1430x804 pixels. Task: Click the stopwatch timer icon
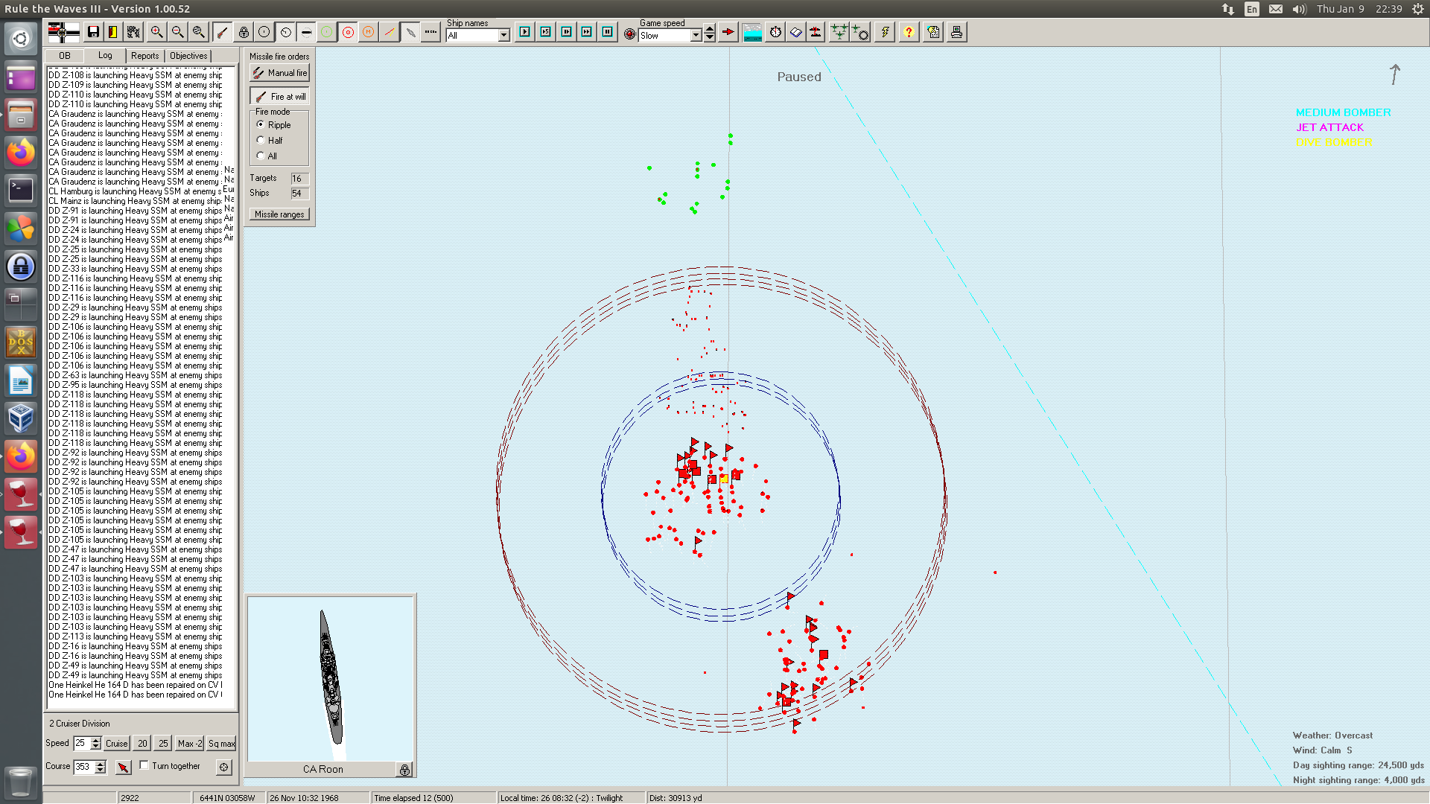pyautogui.click(x=775, y=32)
